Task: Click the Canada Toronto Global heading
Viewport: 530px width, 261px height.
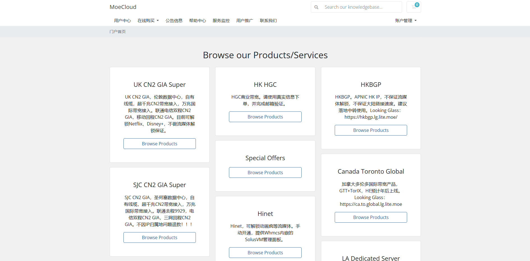Action: [371, 171]
